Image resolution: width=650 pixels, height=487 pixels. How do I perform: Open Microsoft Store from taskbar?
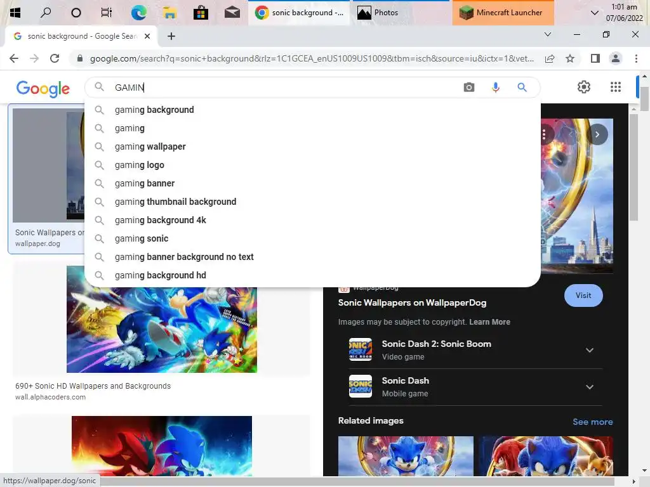tap(201, 13)
